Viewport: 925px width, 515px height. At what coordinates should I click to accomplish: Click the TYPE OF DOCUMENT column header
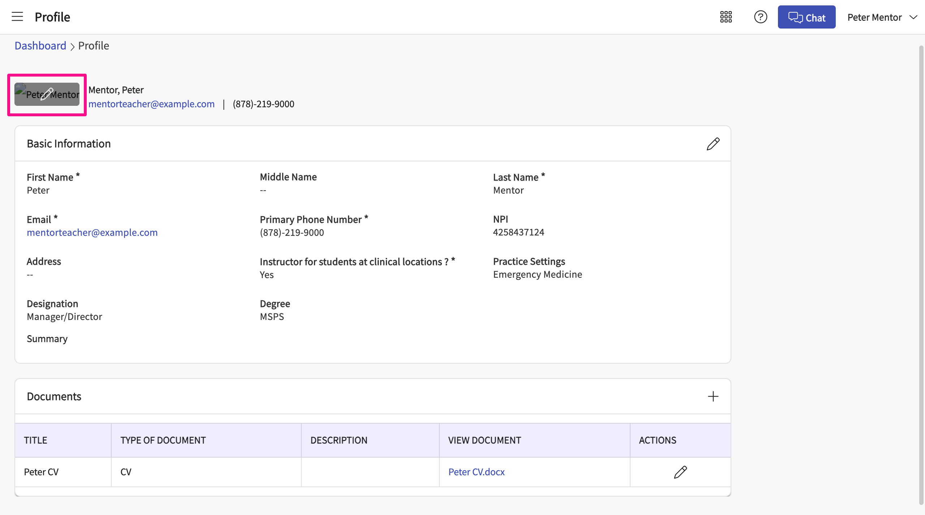click(x=163, y=440)
